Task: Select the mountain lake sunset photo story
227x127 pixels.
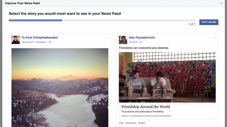Action: click(60, 88)
